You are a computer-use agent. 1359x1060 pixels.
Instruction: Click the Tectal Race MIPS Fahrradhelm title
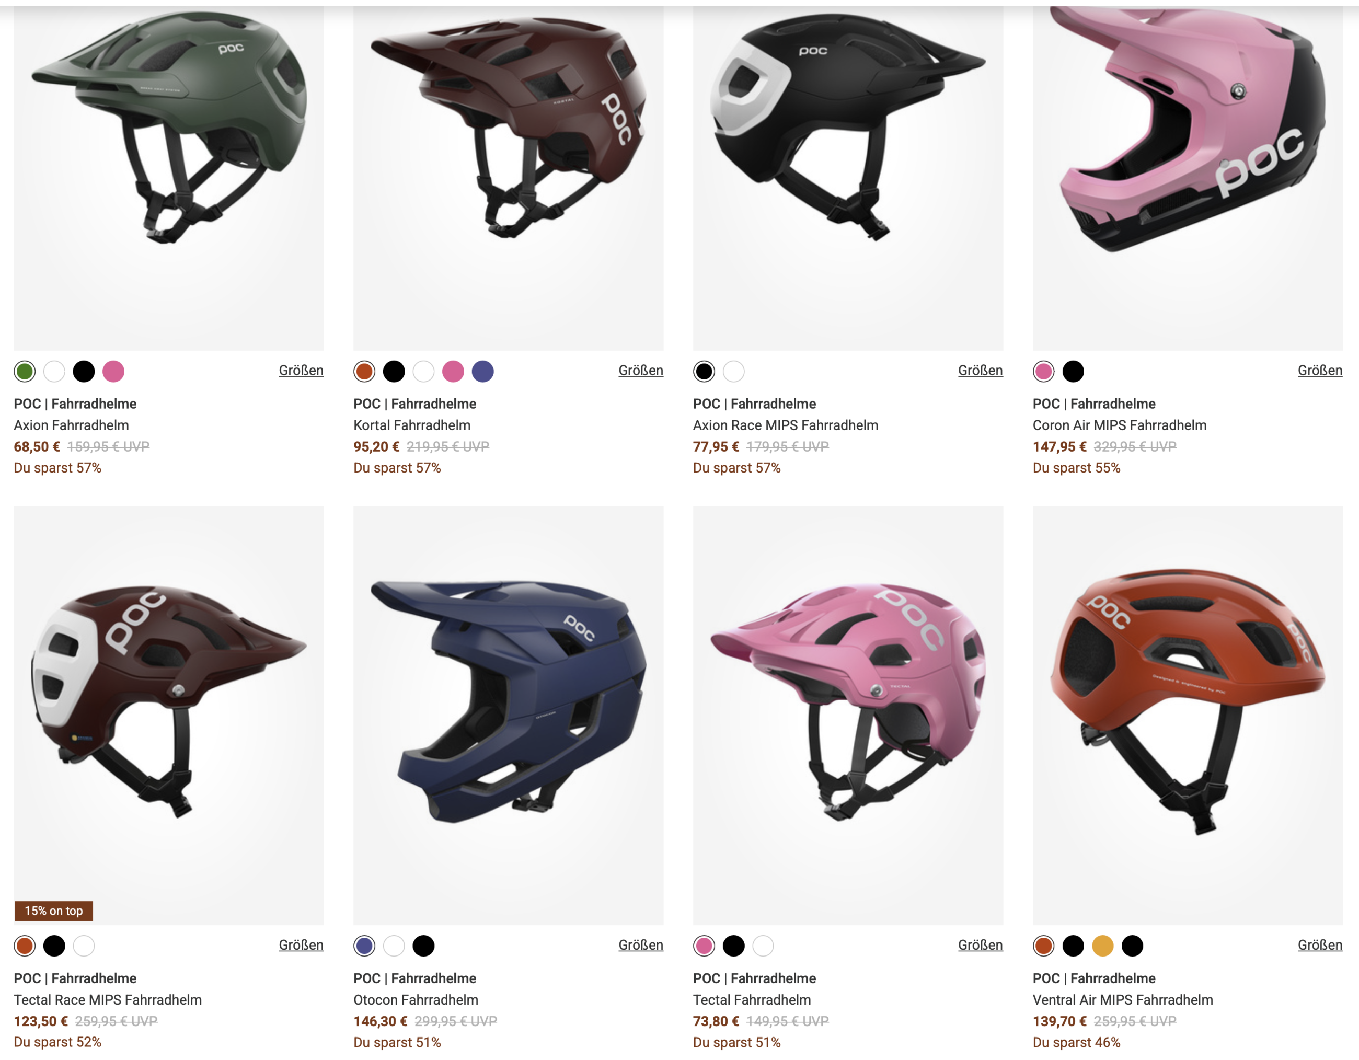[x=108, y=1000]
